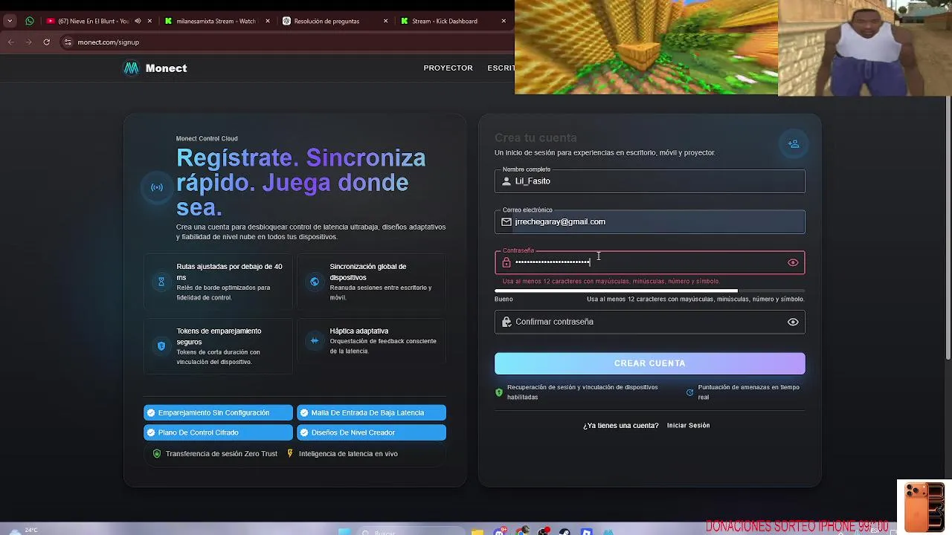
Task: Close the Resolución de preguntas tab
Action: point(385,21)
